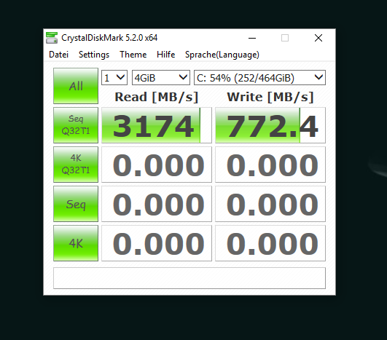Open the Hilfe menu
Screen dimensions: 387x340
(165, 55)
